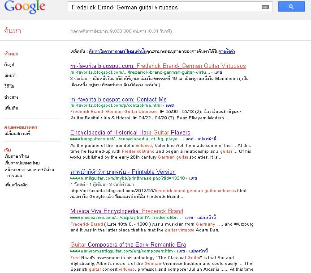Open ข่าวสาร news search
This screenshot has height=273, width=311.
coord(11,97)
